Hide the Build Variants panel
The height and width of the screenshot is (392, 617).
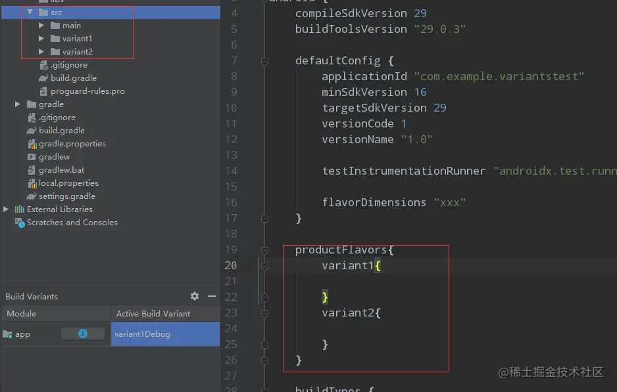click(x=212, y=296)
